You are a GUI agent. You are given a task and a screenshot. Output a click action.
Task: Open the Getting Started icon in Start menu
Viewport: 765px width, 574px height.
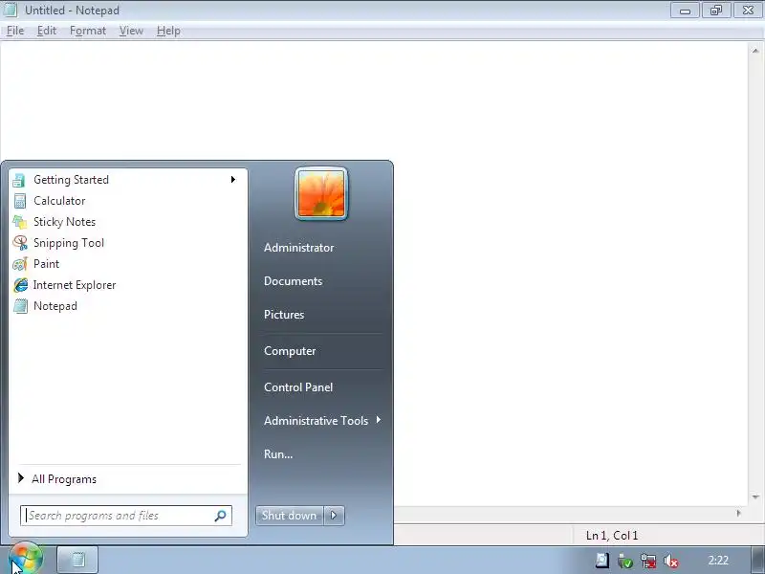point(19,180)
